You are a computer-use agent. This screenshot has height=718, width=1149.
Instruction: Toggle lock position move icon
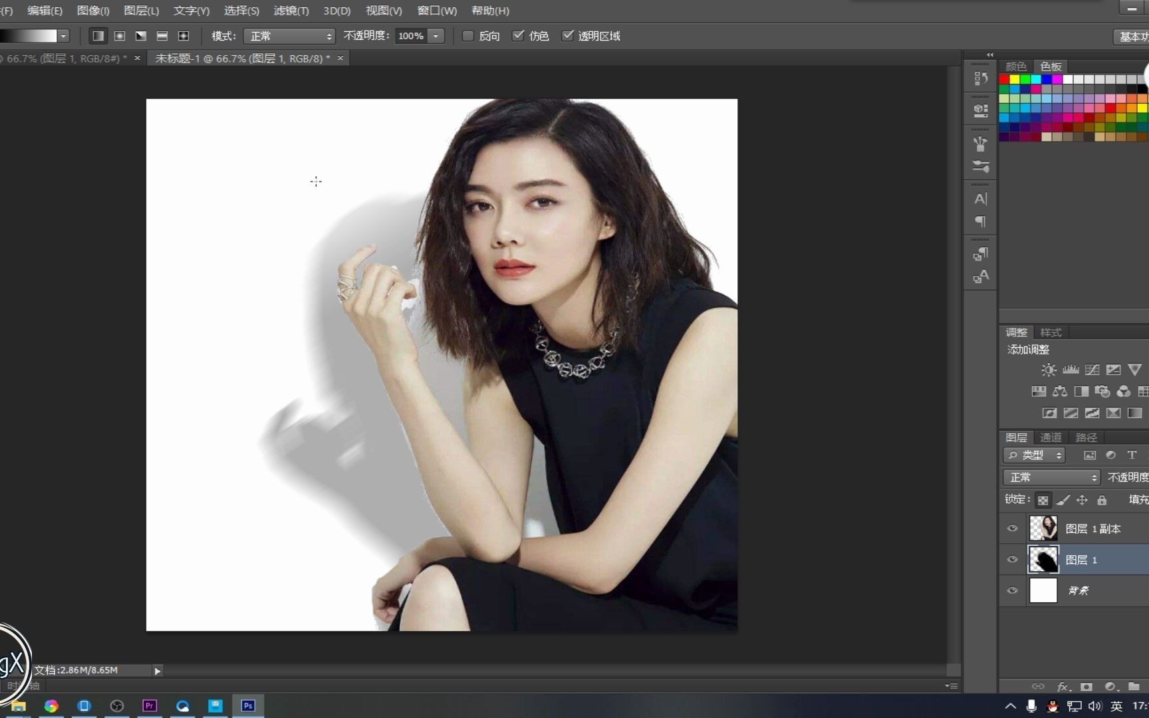tap(1082, 500)
